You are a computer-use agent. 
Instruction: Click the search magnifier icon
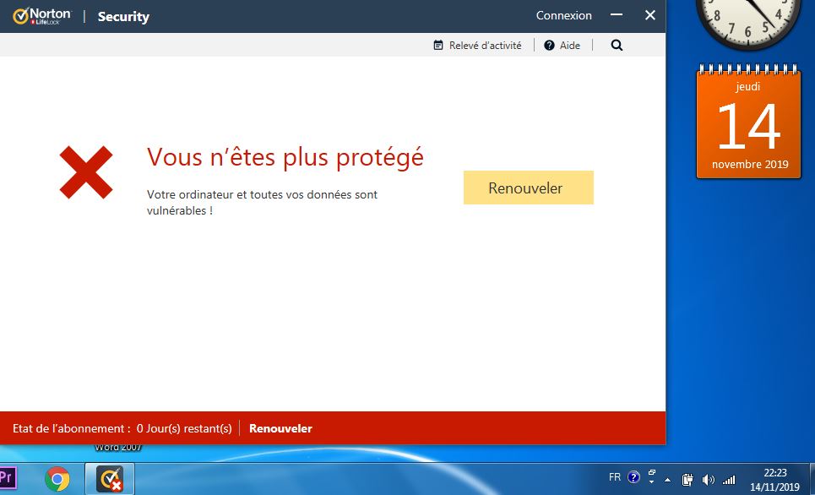click(x=617, y=46)
